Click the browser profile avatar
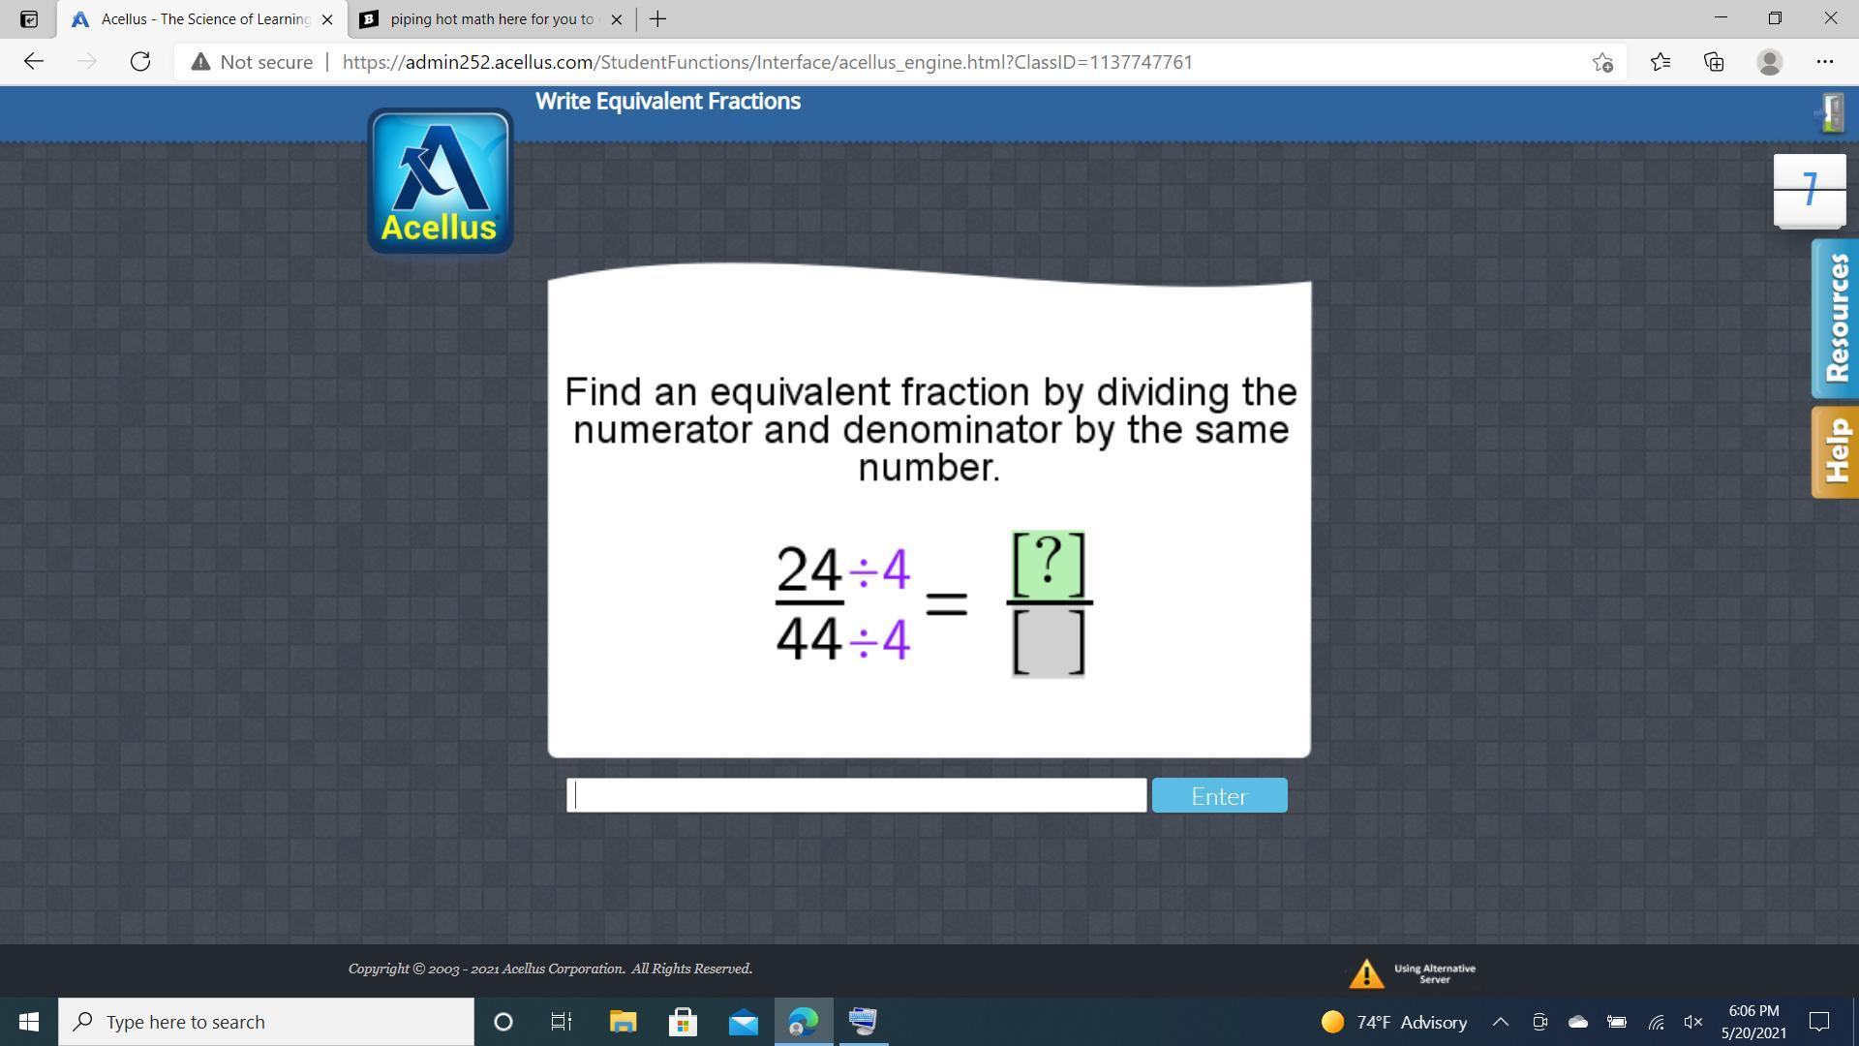The height and width of the screenshot is (1046, 1859). (x=1769, y=62)
